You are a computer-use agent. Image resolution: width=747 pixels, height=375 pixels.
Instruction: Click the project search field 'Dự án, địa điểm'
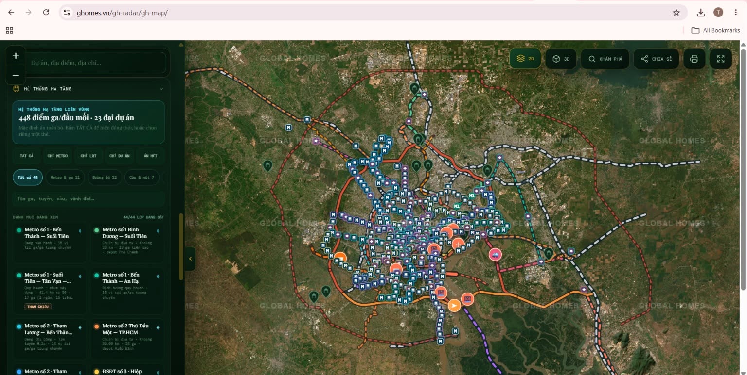point(95,63)
